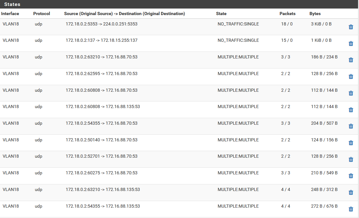Click NO_TRAFFIC:SINGLE in the port 137 row

click(x=238, y=41)
